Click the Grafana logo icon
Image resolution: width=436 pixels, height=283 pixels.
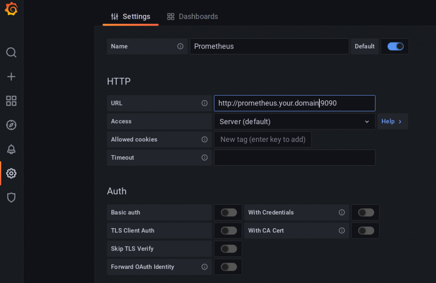[x=11, y=8]
